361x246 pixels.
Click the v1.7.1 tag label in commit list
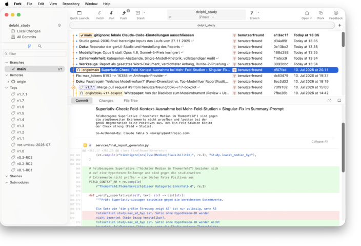[87, 87]
